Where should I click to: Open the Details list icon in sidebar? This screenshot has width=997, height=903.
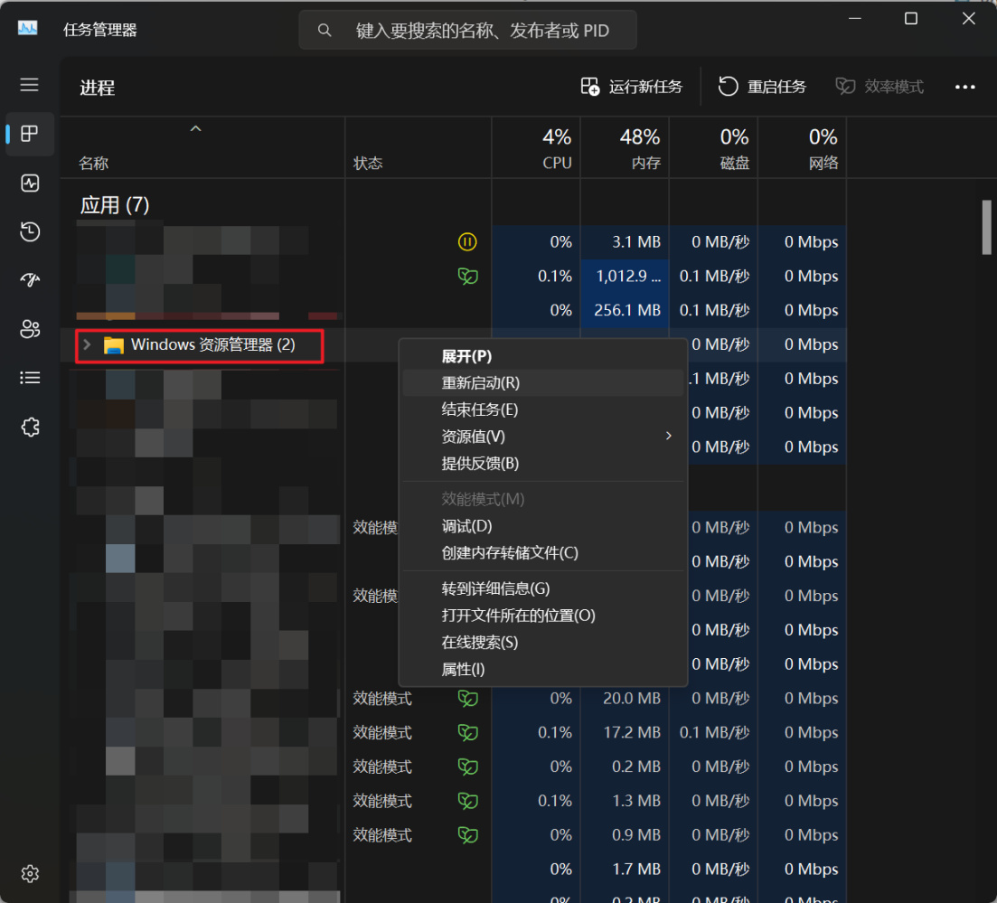29,378
